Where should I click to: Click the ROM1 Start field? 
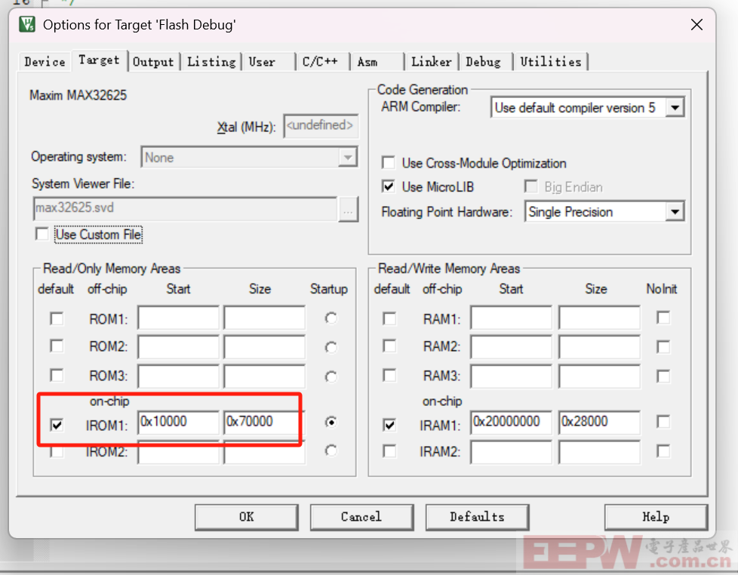pyautogui.click(x=178, y=318)
